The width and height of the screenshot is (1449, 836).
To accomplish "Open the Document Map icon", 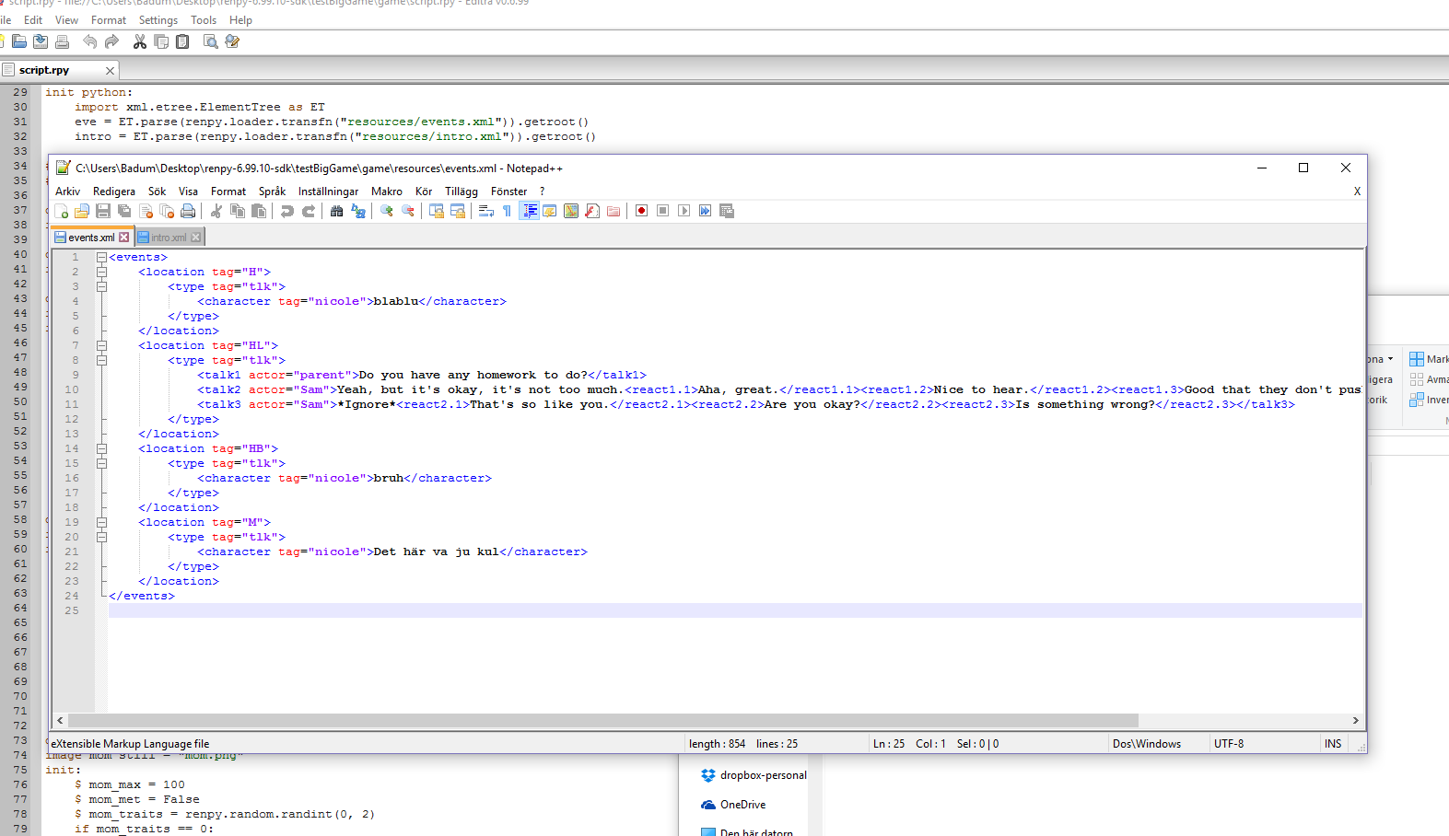I will (x=571, y=211).
